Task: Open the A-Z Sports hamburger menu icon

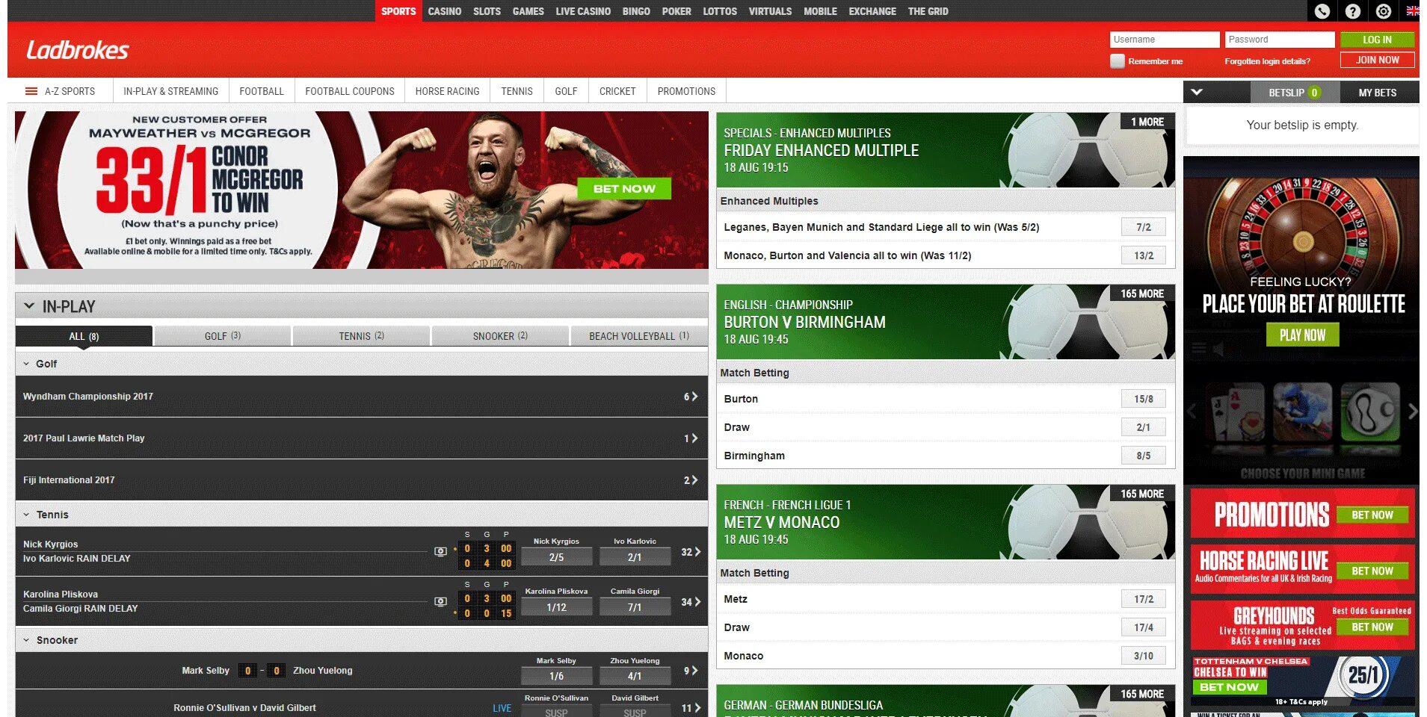Action: click(x=31, y=91)
